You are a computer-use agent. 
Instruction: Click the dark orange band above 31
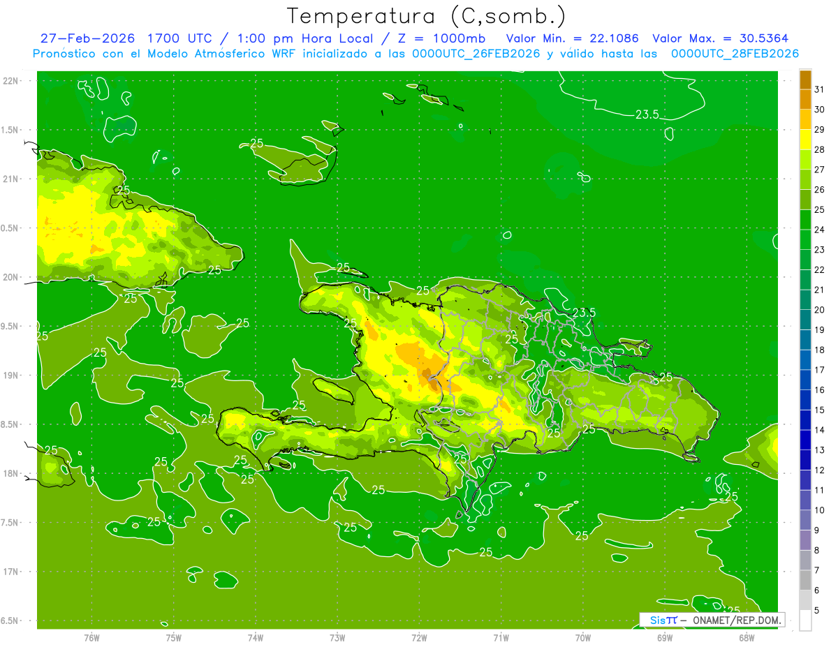(x=806, y=80)
